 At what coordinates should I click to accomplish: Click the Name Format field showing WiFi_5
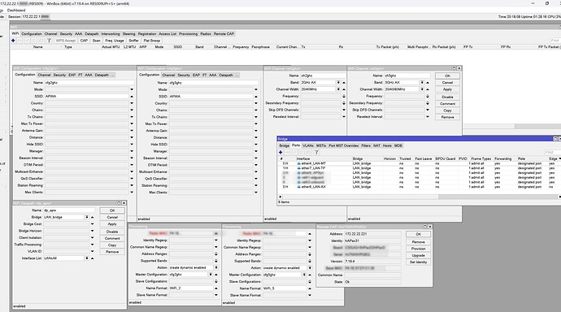coord(285,288)
